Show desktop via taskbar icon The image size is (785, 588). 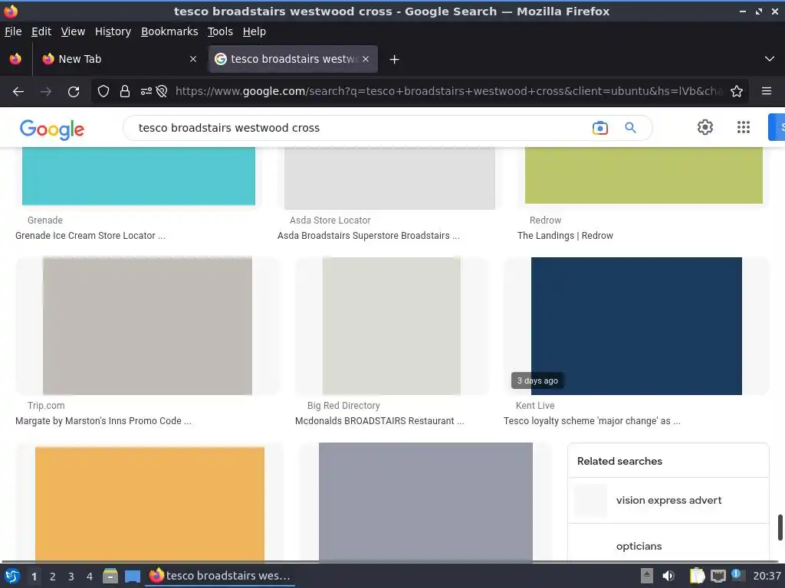click(x=132, y=576)
